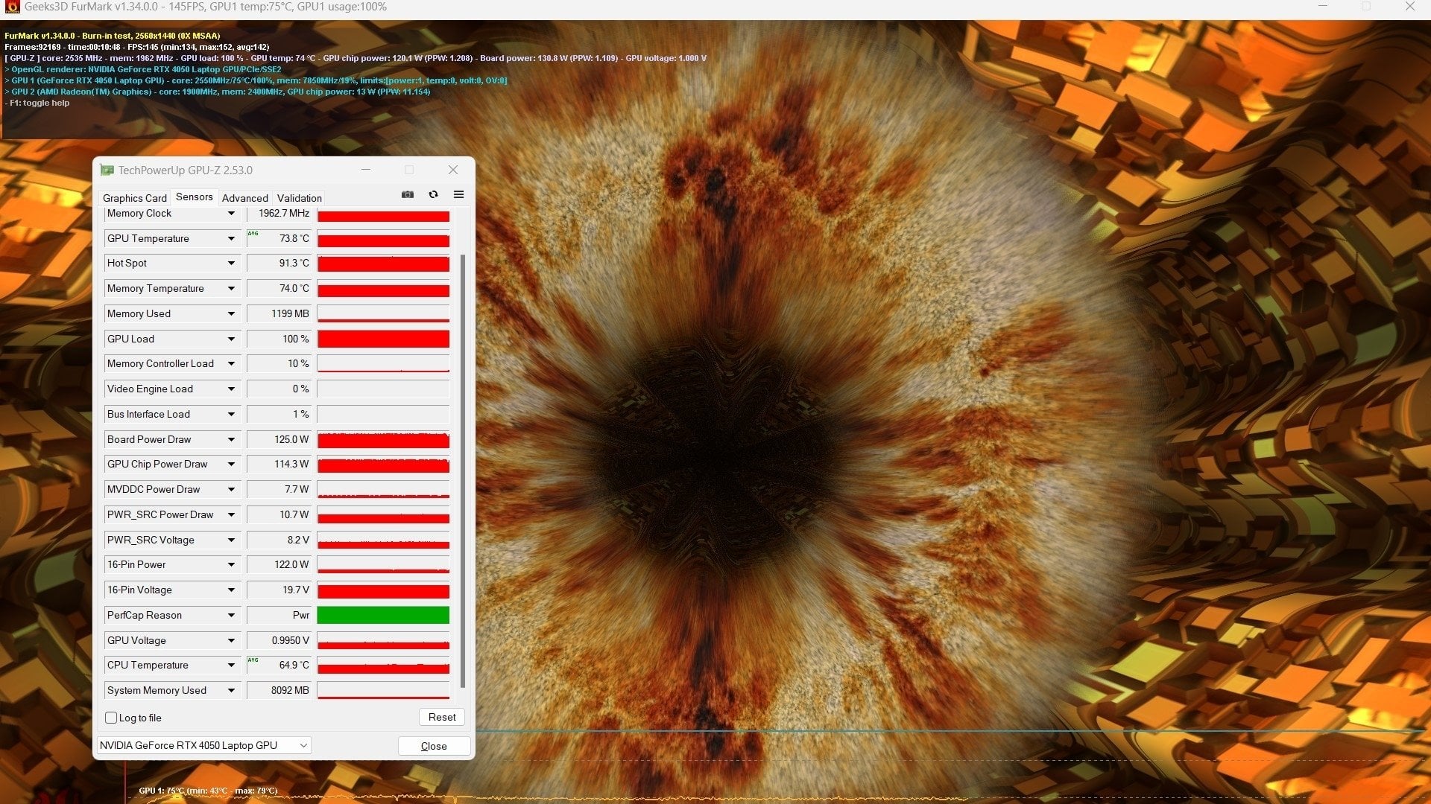Click the 16-Pin Power value 122.0 W
Viewport: 1431px width, 804px height.
click(279, 565)
